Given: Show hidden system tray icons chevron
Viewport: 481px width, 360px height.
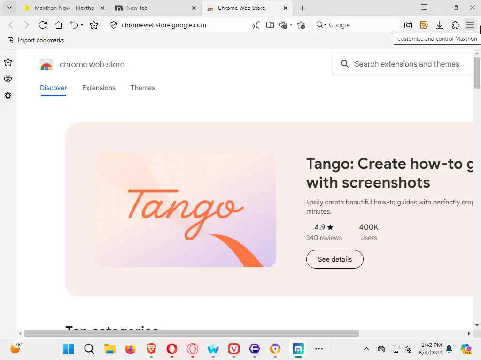Looking at the screenshot, I should coord(366,349).
